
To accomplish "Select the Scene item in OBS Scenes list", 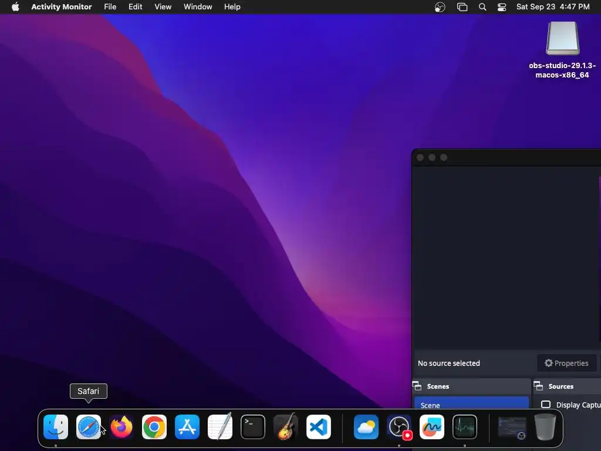I will point(471,405).
